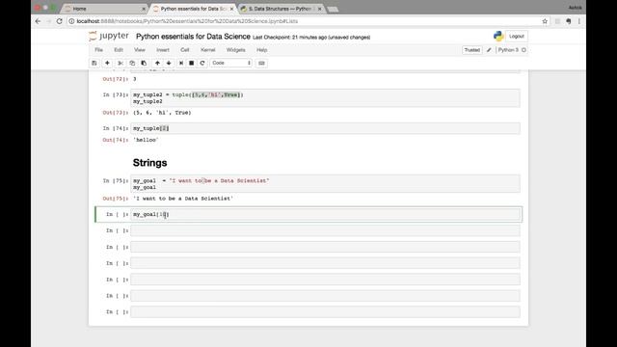
Task: Bookmark the page with the star icon
Action: coord(545,21)
